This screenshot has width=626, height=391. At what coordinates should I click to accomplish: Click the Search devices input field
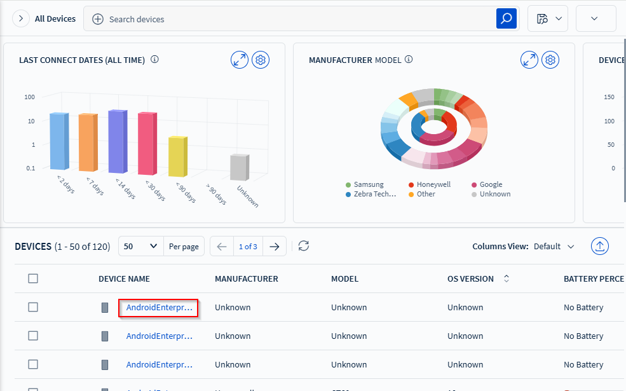click(x=292, y=19)
